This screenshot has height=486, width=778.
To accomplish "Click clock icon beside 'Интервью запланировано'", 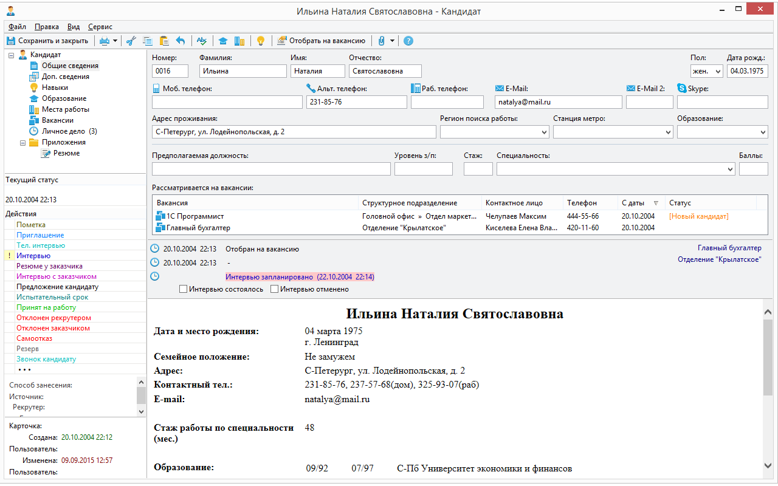I will click(x=155, y=276).
